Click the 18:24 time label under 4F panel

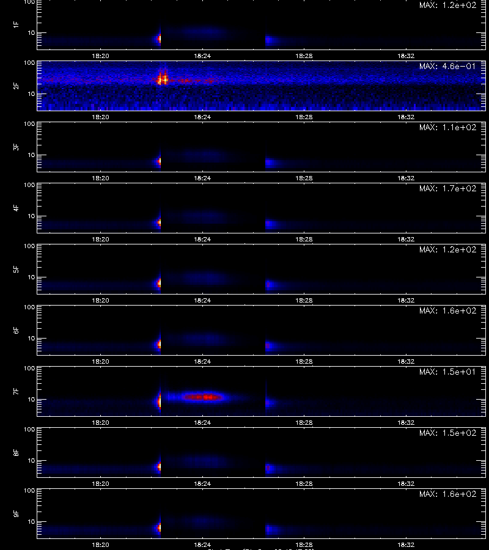[x=202, y=239]
